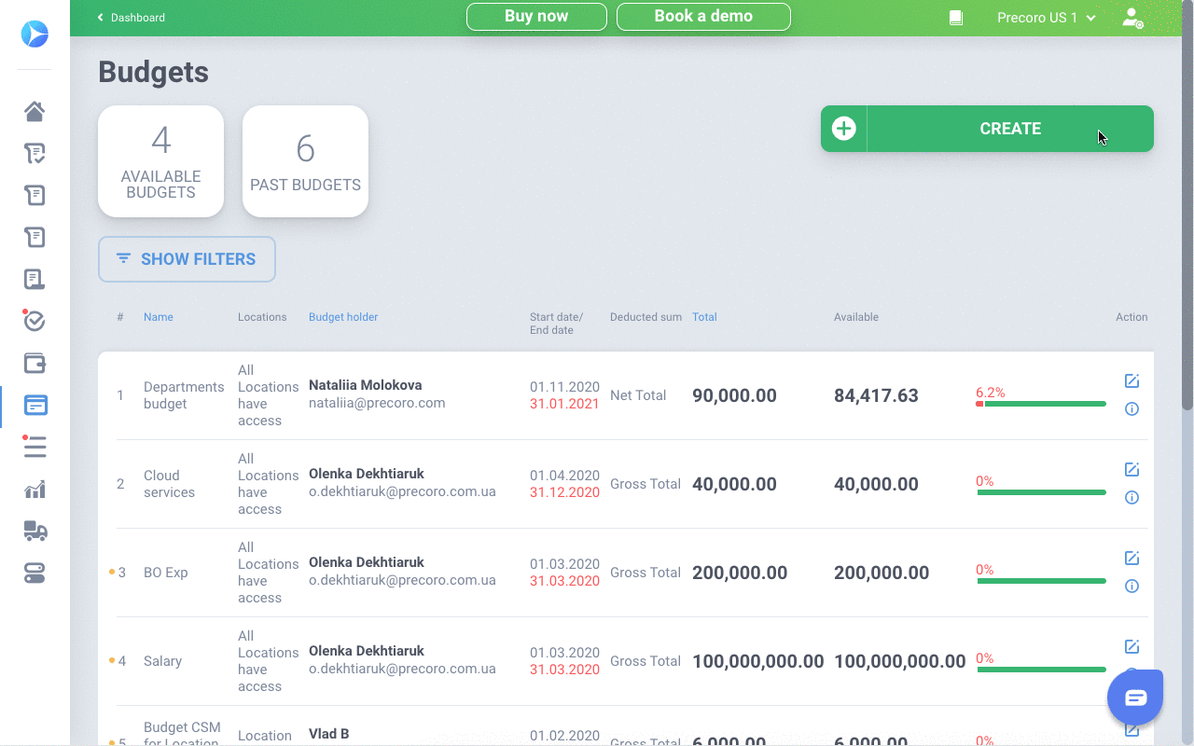Sort by Name column header
This screenshot has height=746, width=1194.
pos(159,317)
